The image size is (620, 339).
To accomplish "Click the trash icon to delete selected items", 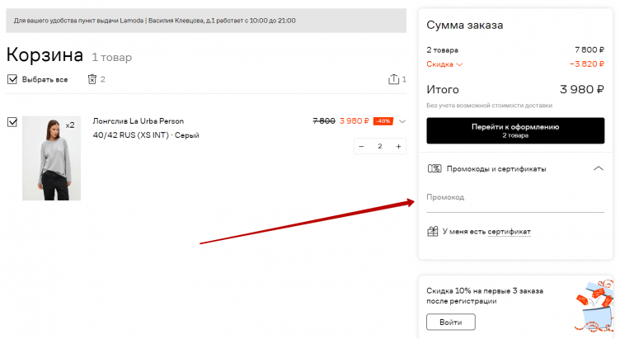I will 92,79.
